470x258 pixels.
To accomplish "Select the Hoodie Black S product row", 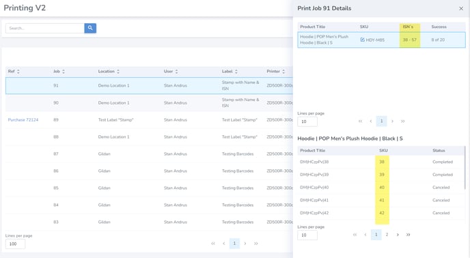I will 381,40.
